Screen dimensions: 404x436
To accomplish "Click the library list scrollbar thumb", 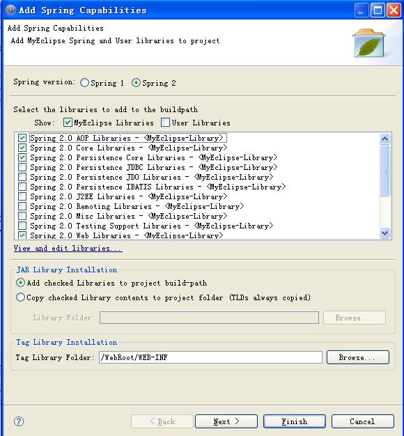I will coord(384,170).
